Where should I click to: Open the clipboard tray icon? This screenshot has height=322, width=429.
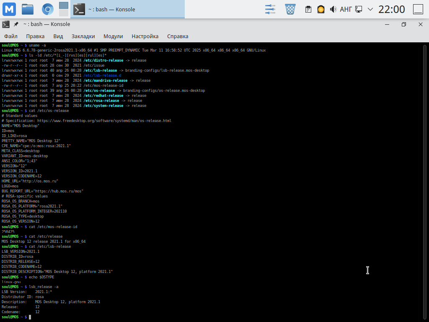308,9
